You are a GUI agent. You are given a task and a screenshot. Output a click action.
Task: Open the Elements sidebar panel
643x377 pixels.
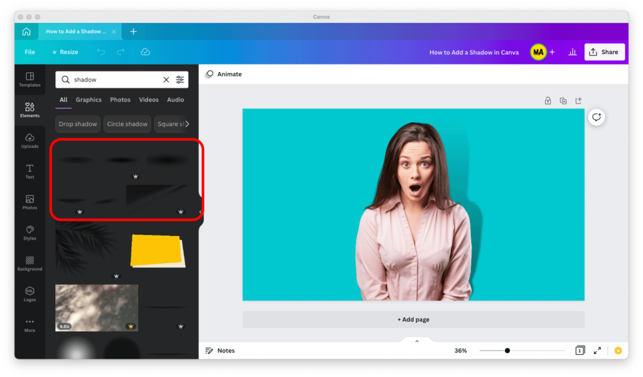[30, 110]
